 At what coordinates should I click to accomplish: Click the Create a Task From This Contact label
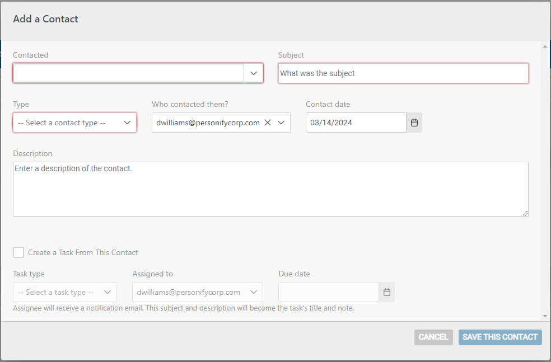click(83, 252)
